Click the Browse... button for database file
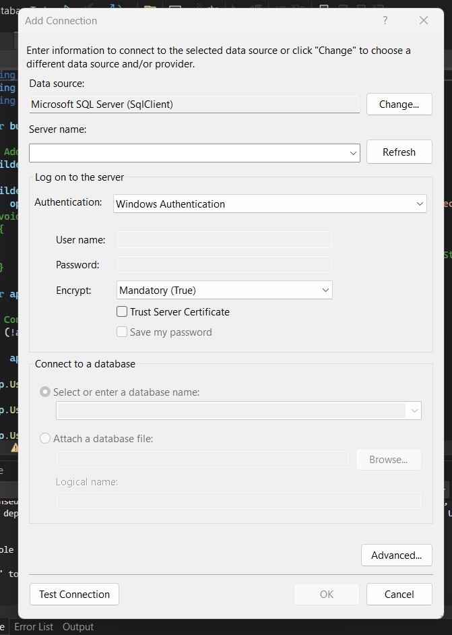This screenshot has height=635, width=452. point(388,460)
